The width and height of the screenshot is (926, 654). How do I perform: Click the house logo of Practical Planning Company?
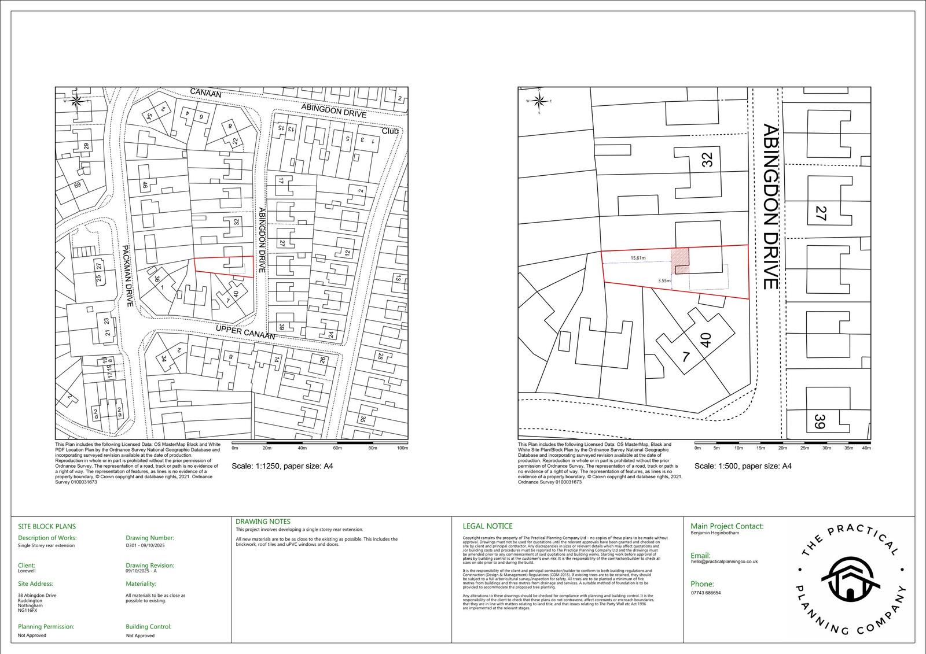point(850,580)
